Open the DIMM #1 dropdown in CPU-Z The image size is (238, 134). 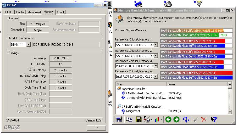pyautogui.click(x=28, y=45)
